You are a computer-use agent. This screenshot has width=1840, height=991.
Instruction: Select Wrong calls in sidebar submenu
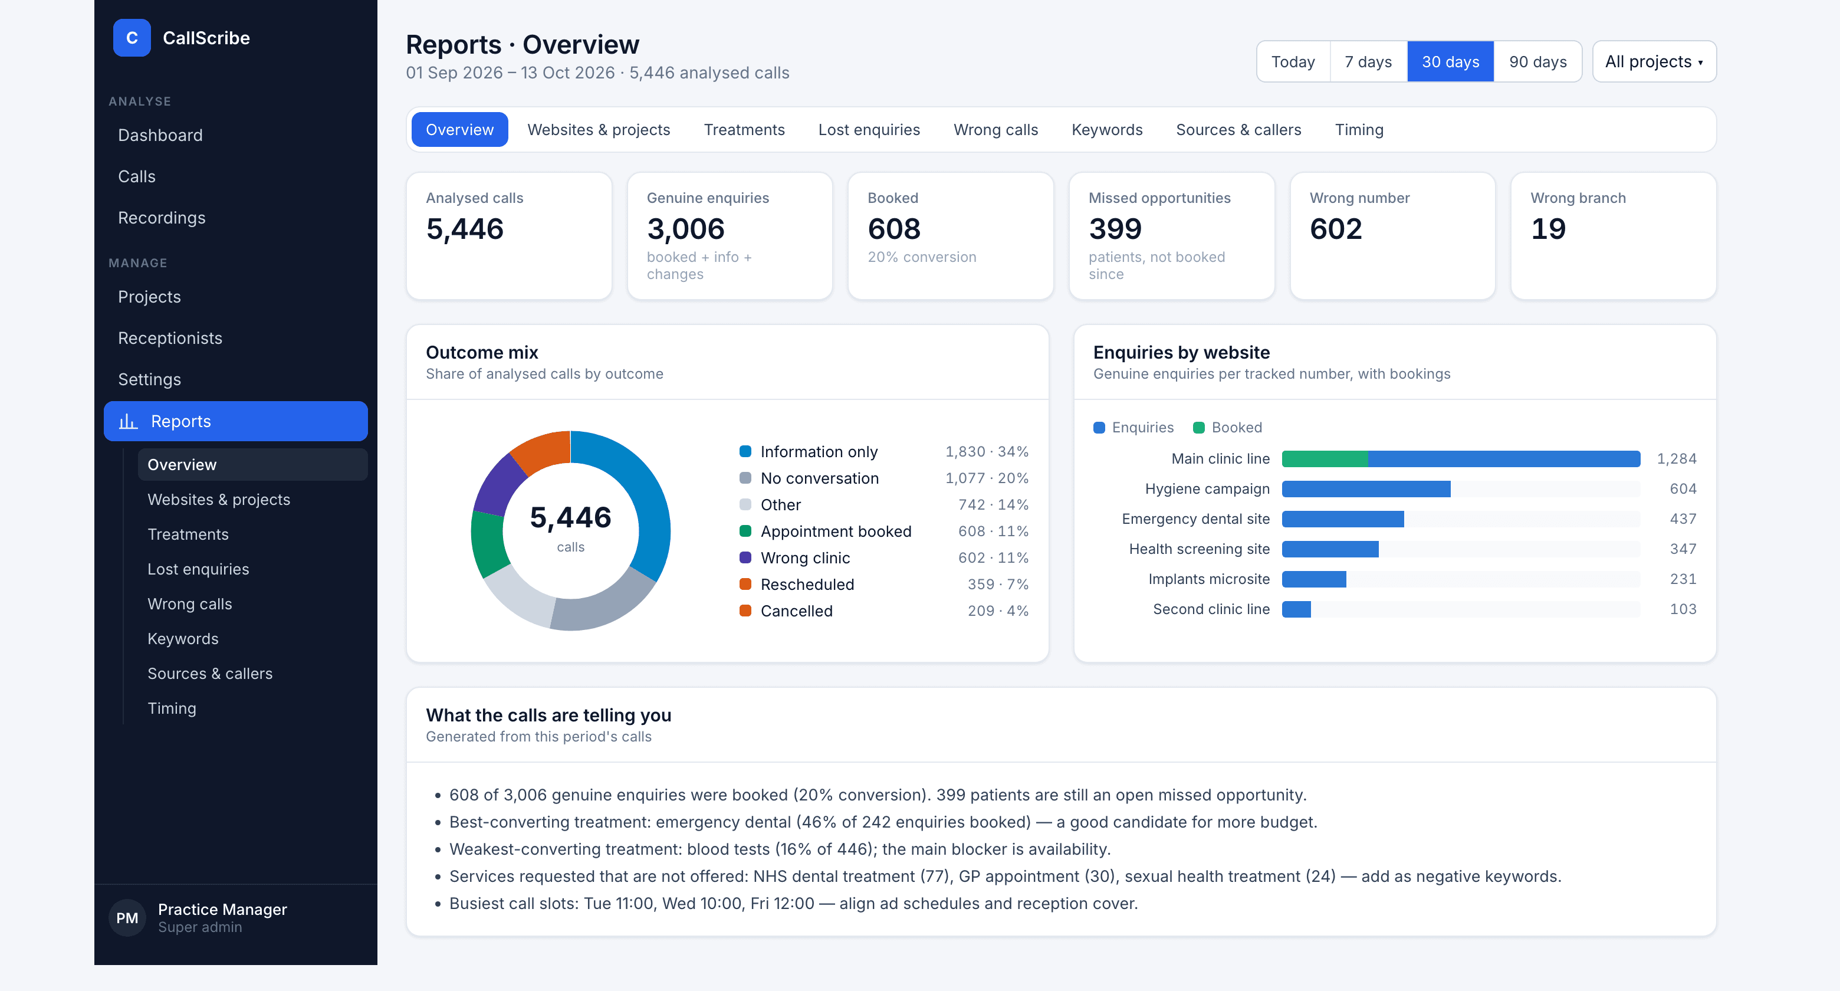[252, 605]
